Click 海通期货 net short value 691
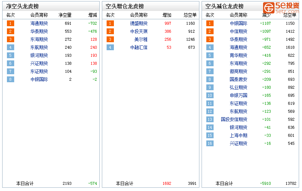The height and width of the screenshot is (191, 302). 68,24
